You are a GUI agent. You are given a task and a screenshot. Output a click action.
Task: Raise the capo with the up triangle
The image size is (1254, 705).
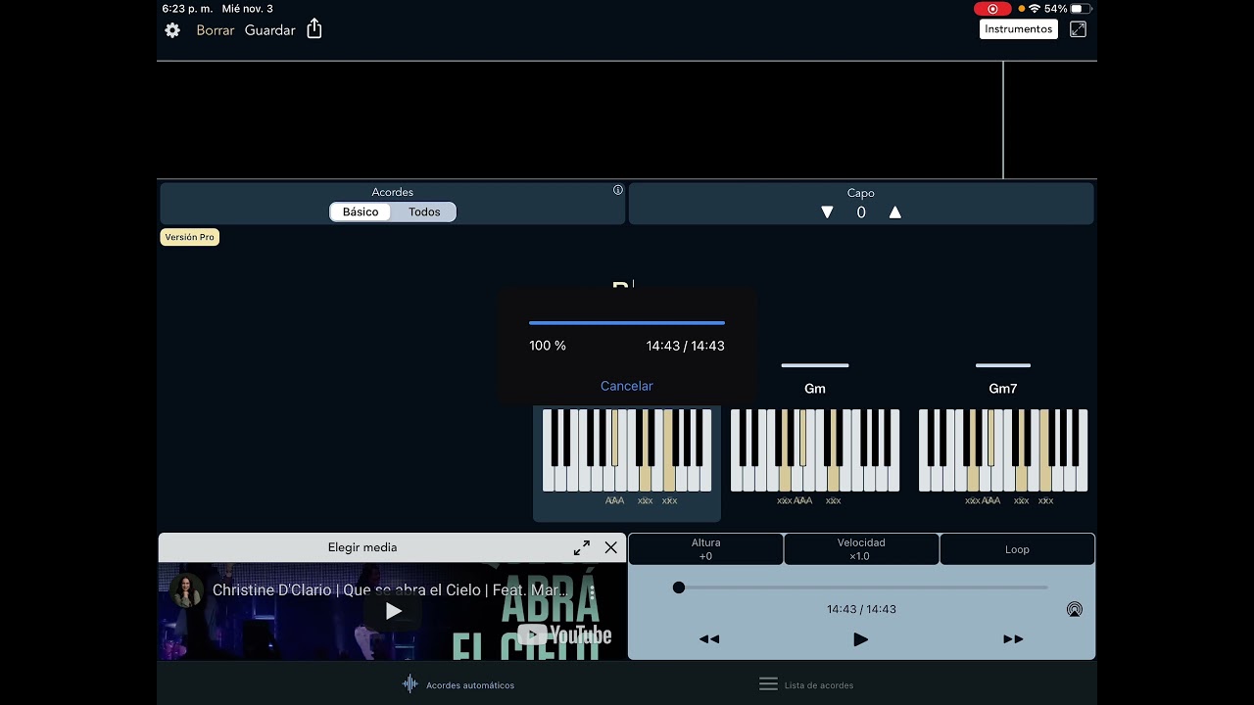pyautogui.click(x=894, y=212)
